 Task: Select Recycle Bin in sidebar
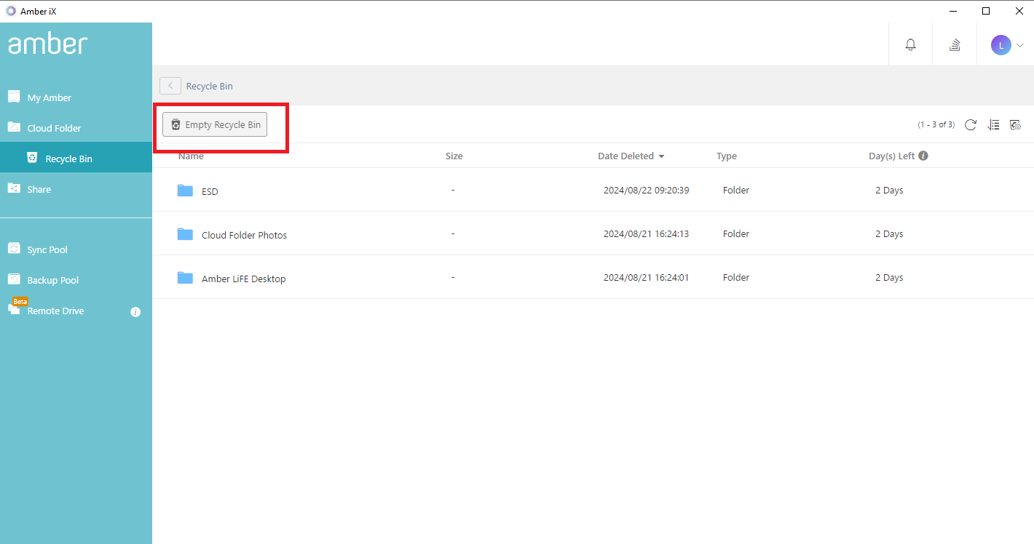click(76, 158)
